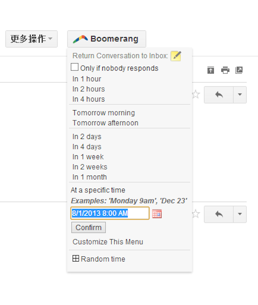The image size is (258, 305).
Task: Expand more options beside first reply button
Action: [240, 95]
